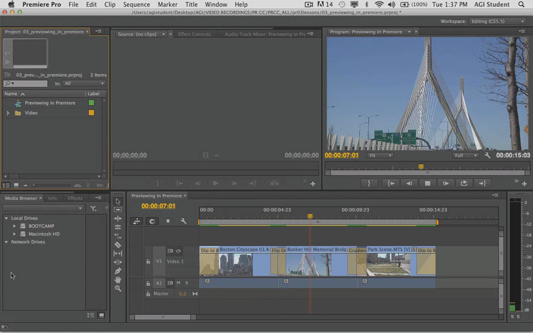Select the Slide tool
Image resolution: width=533 pixels, height=333 pixels.
coord(118,262)
